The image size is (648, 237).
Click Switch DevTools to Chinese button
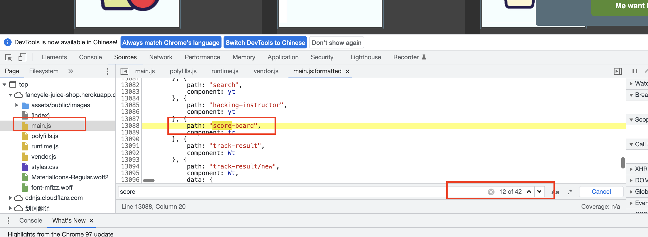265,43
